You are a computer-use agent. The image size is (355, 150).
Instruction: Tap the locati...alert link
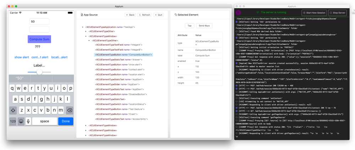pyautogui.click(x=59, y=57)
